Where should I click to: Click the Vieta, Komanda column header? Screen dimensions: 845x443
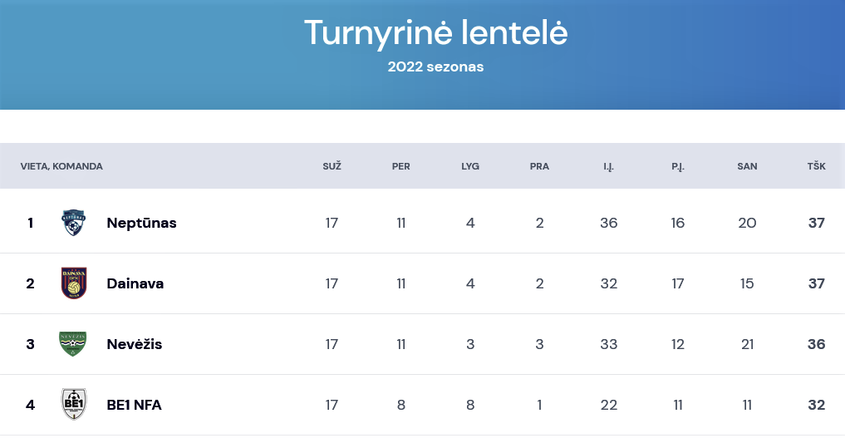click(x=61, y=166)
